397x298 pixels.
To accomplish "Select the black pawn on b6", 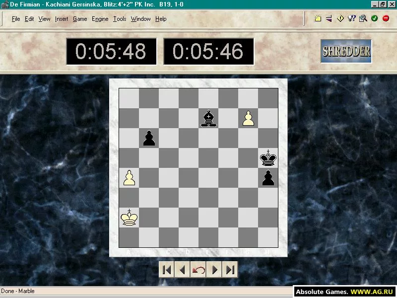I will [149, 138].
